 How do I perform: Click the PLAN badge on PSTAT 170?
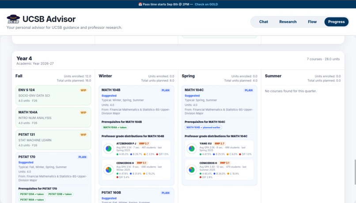(82, 157)
